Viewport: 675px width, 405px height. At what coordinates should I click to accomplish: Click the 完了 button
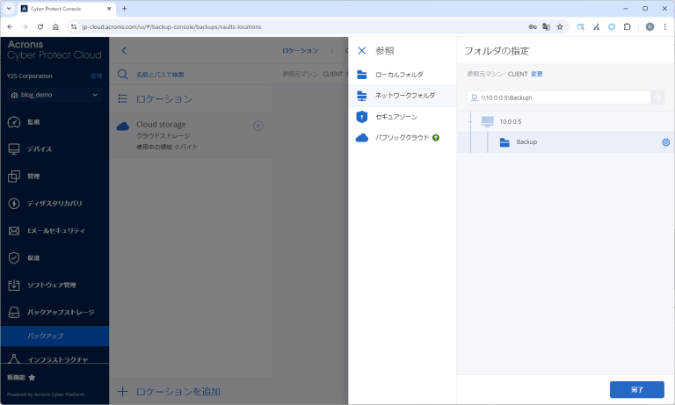pos(636,388)
